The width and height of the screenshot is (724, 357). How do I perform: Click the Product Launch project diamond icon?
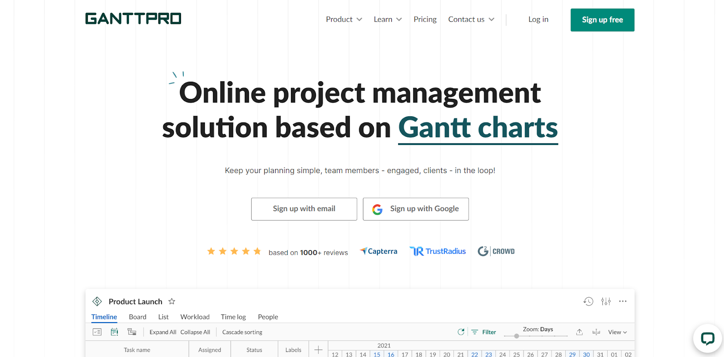(97, 301)
